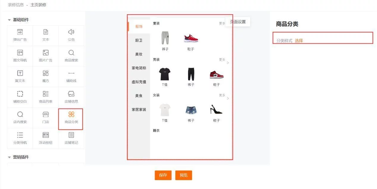Open the 页面设置 page settings

point(238,22)
